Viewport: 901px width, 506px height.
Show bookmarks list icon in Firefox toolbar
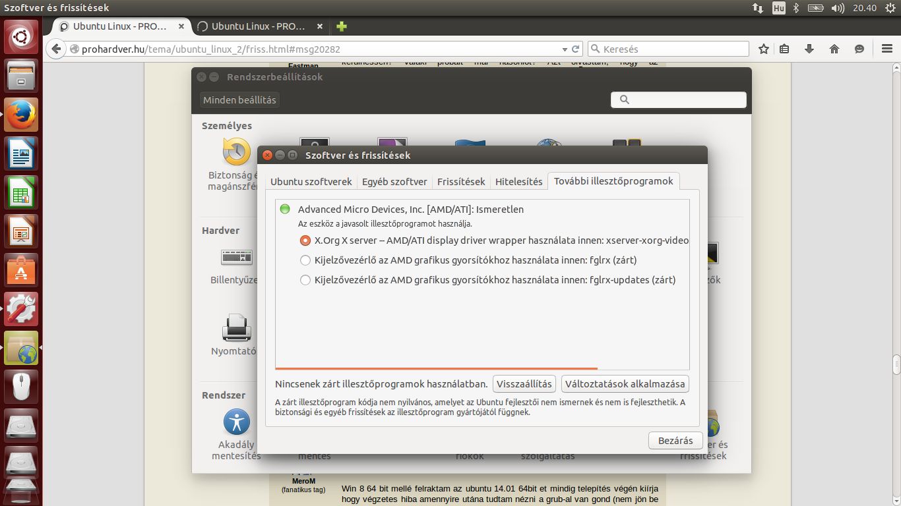tap(784, 49)
